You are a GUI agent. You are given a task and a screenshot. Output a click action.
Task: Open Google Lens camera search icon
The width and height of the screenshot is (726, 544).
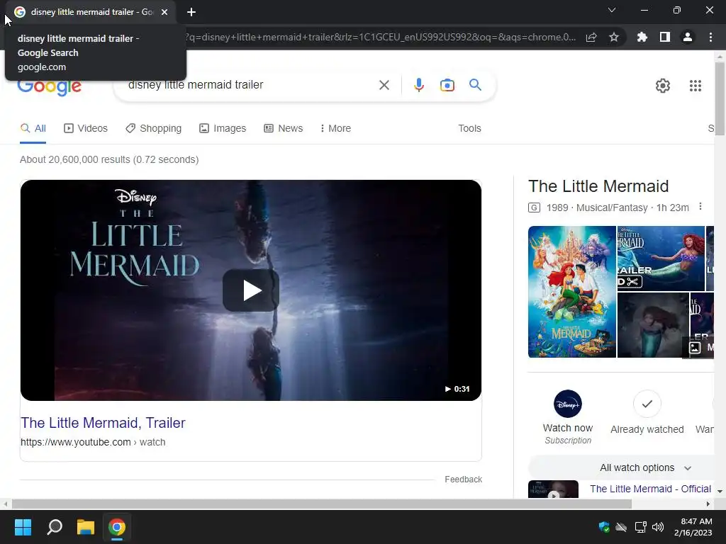[447, 85]
